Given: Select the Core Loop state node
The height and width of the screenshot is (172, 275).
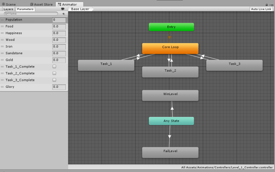Looking at the screenshot, I should click(x=170, y=48).
